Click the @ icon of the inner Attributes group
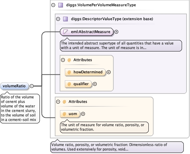Screen dimensions: 190x154 pyautogui.click(x=69, y=60)
